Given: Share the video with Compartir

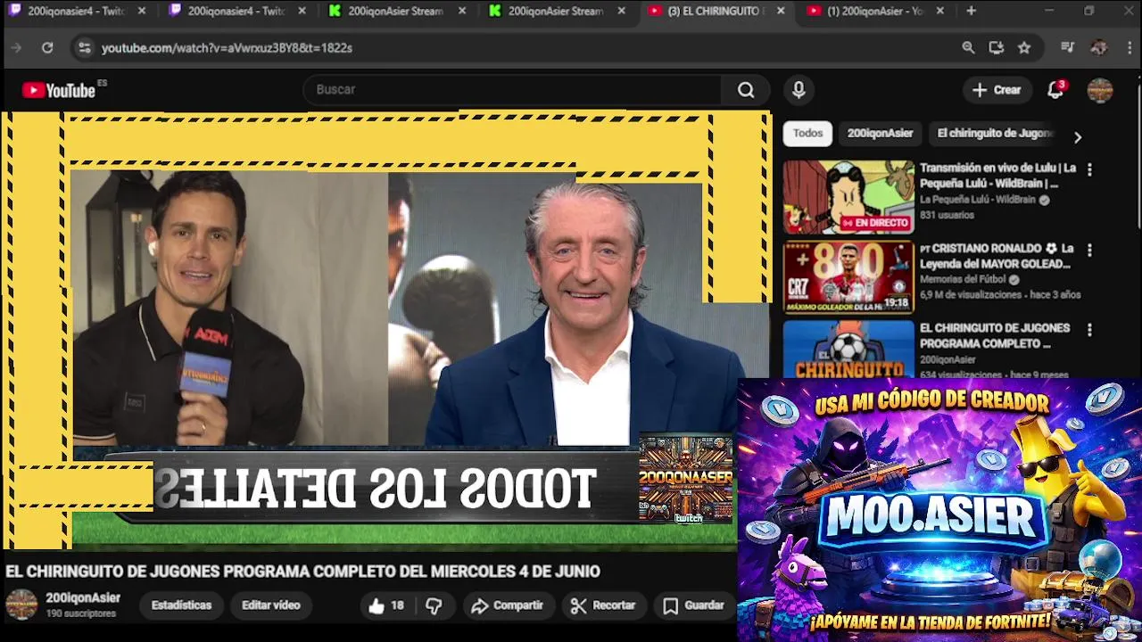Looking at the screenshot, I should click(507, 605).
